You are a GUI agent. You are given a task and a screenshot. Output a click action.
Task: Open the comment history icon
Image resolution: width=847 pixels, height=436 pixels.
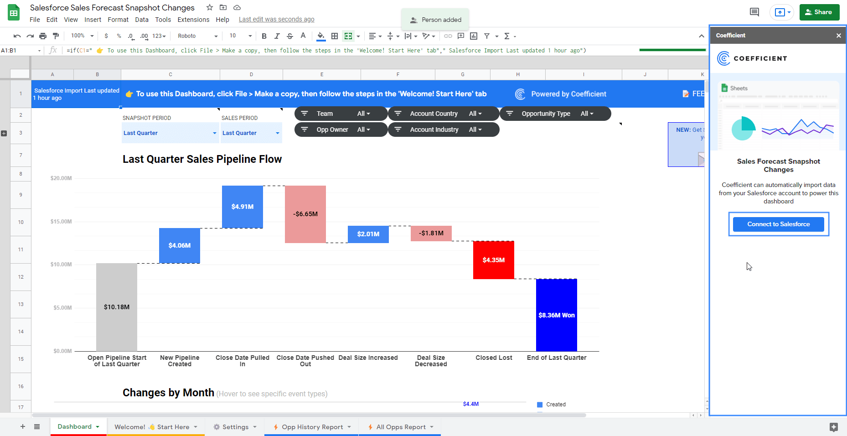(754, 12)
